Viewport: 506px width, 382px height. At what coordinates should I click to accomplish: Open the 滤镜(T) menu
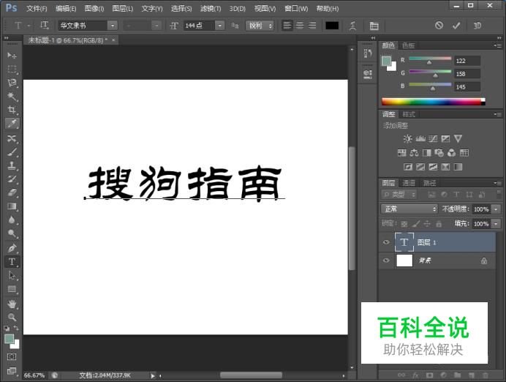coord(210,8)
